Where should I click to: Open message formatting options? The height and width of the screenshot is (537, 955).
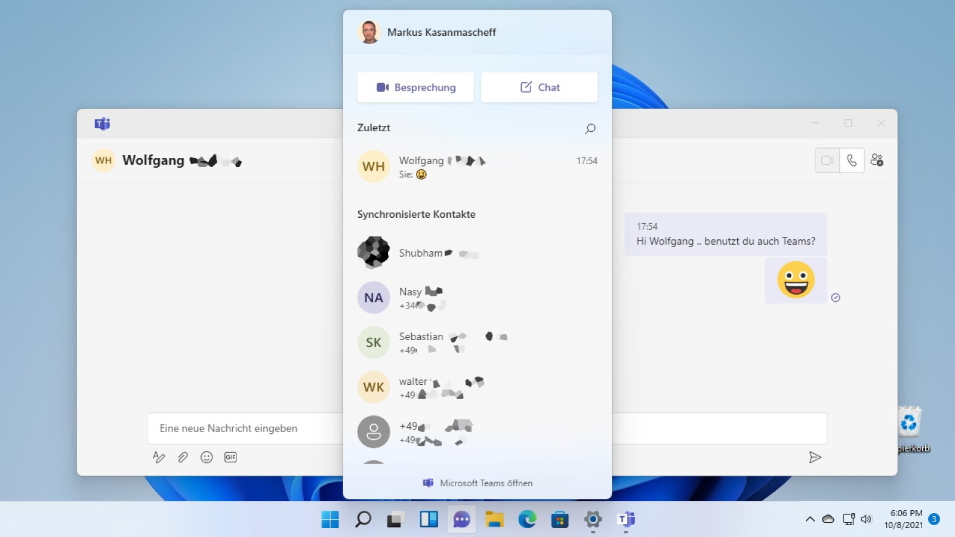(x=159, y=457)
